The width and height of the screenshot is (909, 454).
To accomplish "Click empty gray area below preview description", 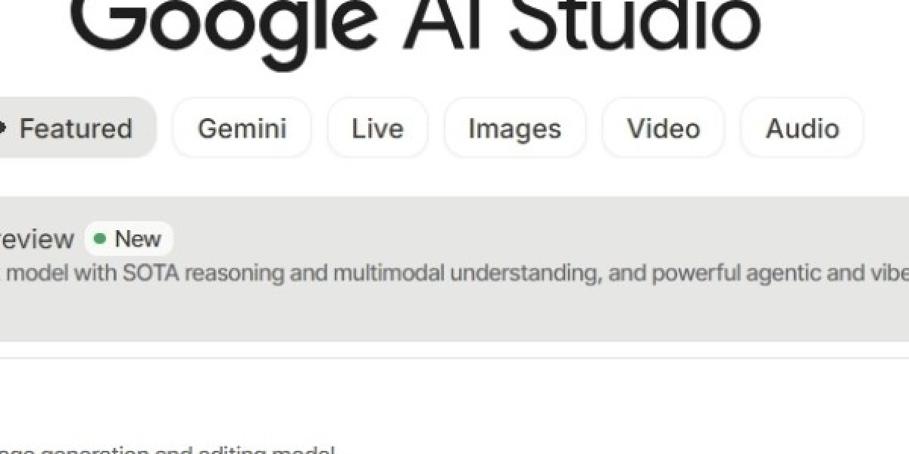I will pyautogui.click(x=454, y=318).
